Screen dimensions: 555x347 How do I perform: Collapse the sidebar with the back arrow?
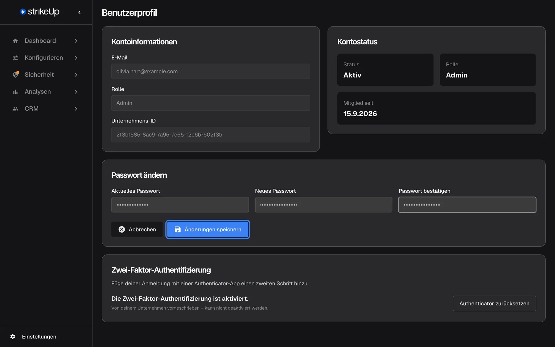click(x=80, y=12)
